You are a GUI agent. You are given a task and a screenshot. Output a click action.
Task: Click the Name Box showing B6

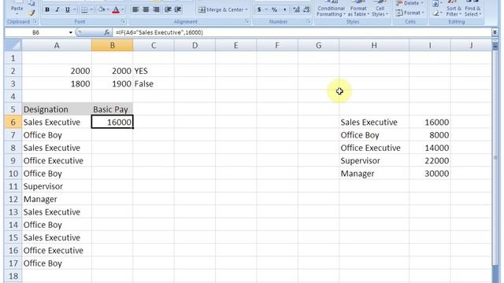point(35,32)
